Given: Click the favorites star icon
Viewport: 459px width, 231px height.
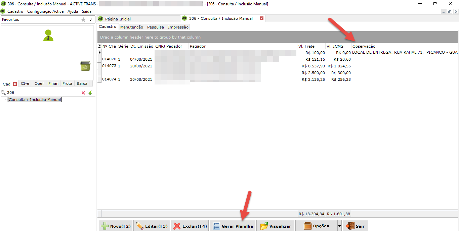Looking at the screenshot, I should pos(83,20).
